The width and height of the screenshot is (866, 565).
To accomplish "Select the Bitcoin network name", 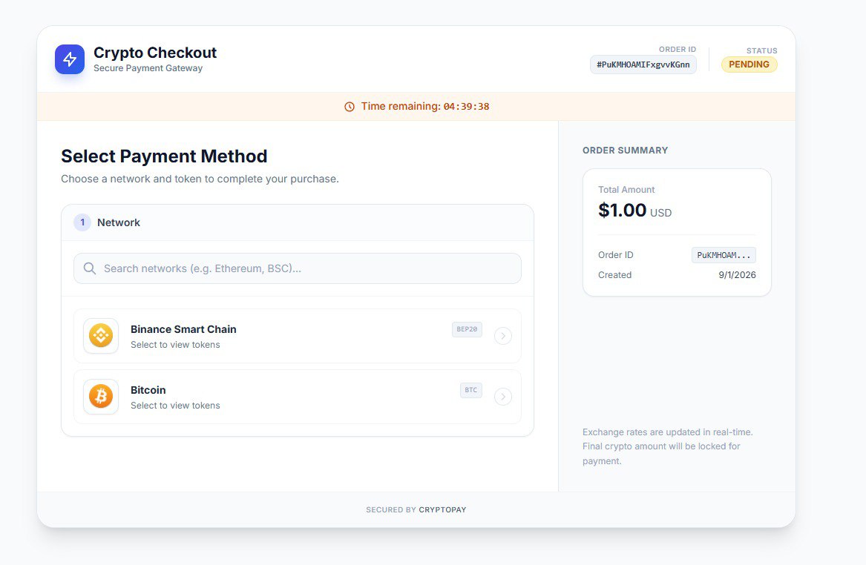I will 148,390.
